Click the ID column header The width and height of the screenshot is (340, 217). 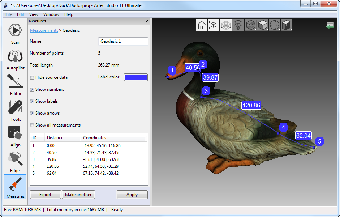37,138
